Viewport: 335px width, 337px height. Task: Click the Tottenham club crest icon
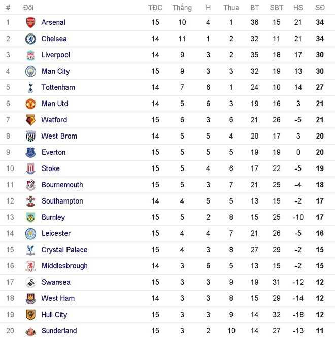[31, 87]
